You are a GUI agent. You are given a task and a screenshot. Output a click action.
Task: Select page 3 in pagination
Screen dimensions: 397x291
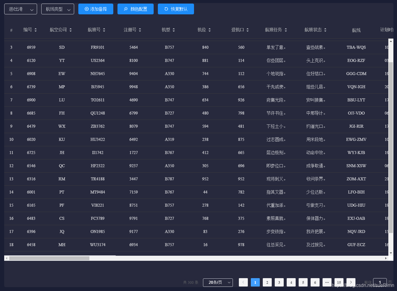coord(279,282)
